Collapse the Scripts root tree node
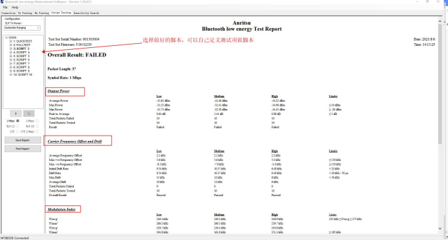The image size is (448, 240). (x=6, y=37)
